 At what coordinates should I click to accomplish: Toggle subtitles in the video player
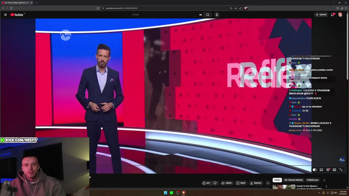[x=321, y=170]
